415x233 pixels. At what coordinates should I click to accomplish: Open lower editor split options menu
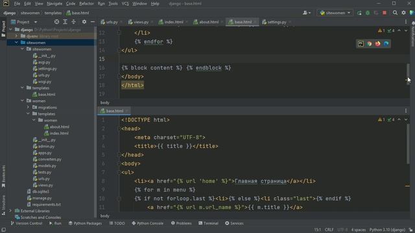pos(406,111)
